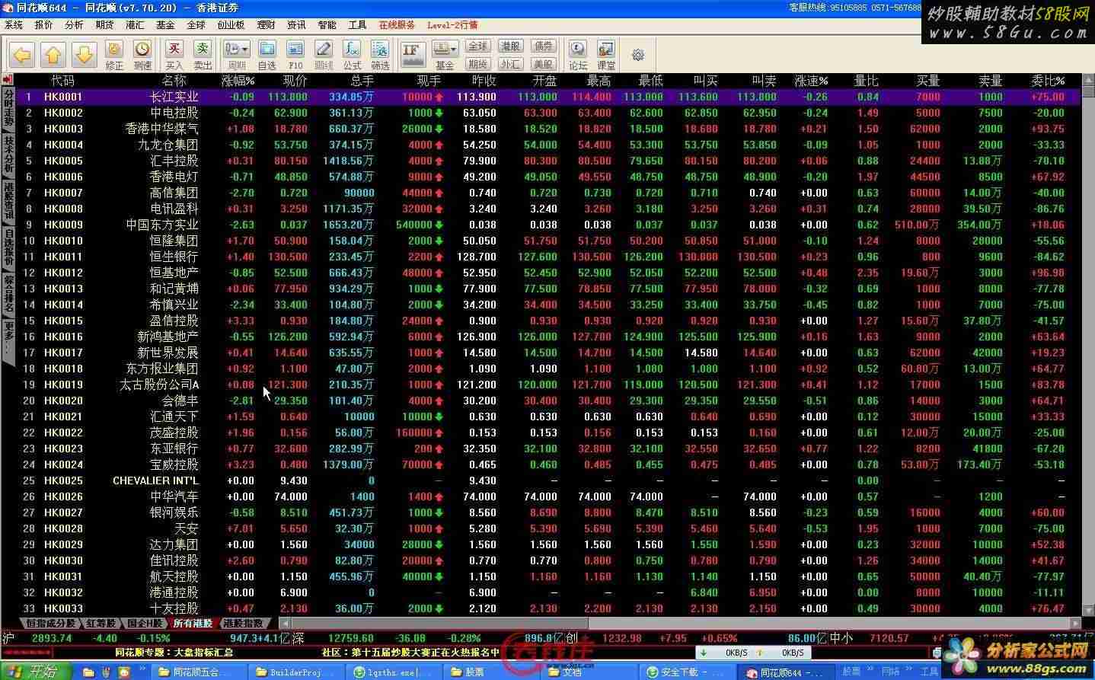Open the 港股资讯 side tab
This screenshot has width=1095, height=680.
8,202
